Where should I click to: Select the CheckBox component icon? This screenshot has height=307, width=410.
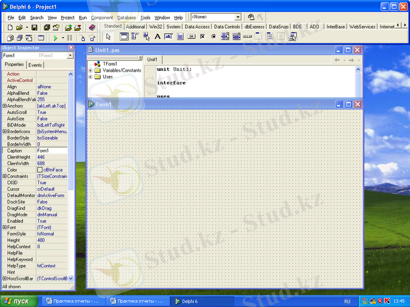(202, 36)
